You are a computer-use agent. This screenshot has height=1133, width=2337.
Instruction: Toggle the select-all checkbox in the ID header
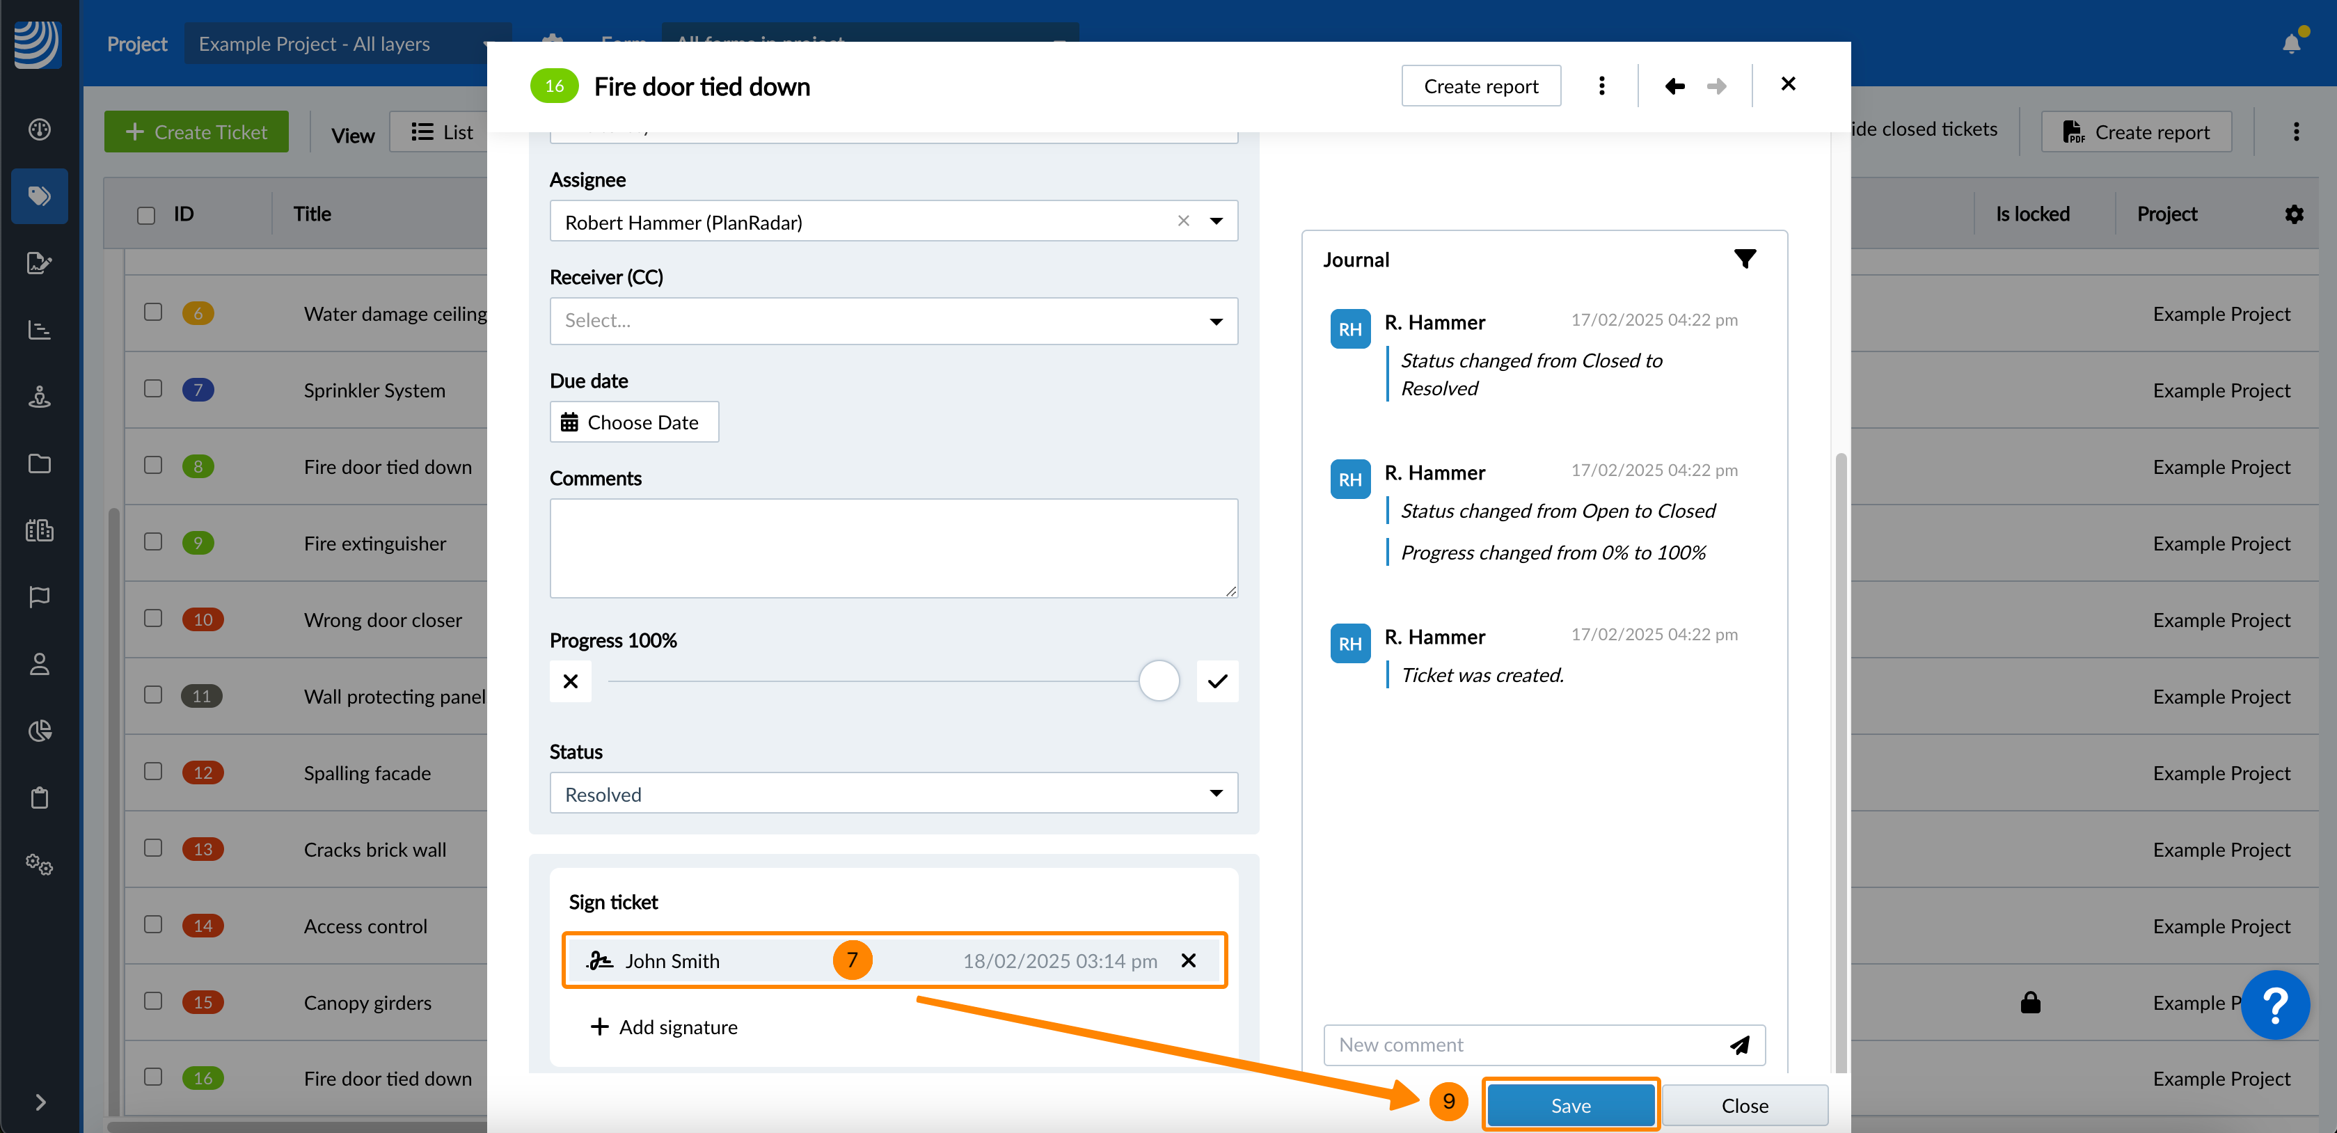(146, 215)
